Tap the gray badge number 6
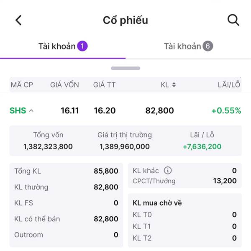The height and width of the screenshot is (251, 251). [x=208, y=46]
